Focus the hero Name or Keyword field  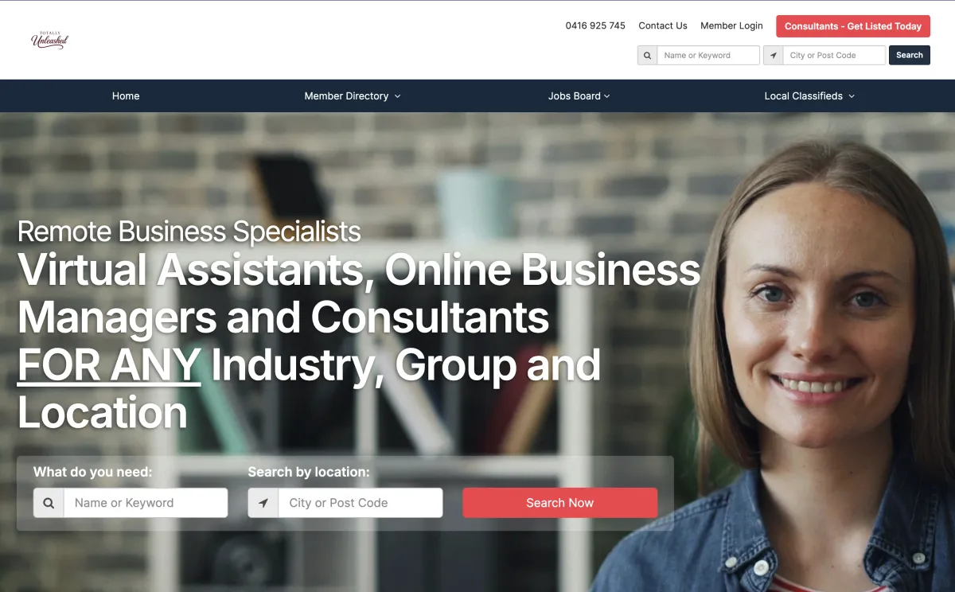coord(146,503)
